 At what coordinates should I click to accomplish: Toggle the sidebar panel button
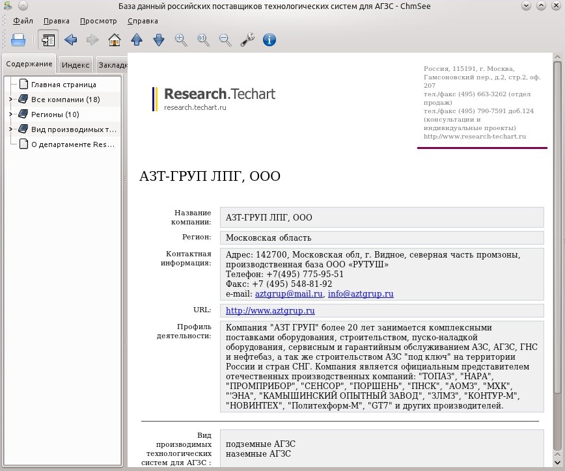[x=48, y=40]
